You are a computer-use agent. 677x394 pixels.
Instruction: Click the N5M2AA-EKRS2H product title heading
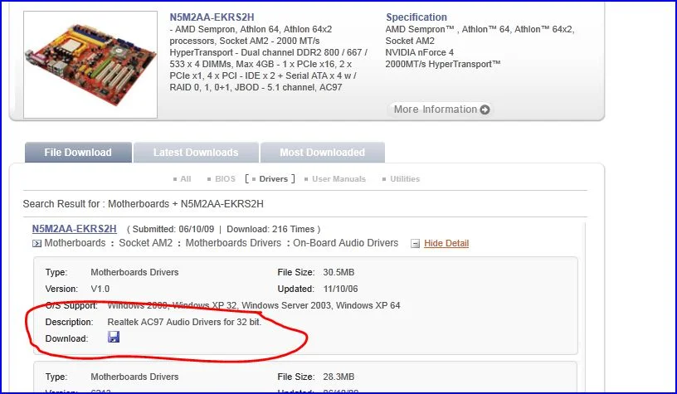[212, 17]
